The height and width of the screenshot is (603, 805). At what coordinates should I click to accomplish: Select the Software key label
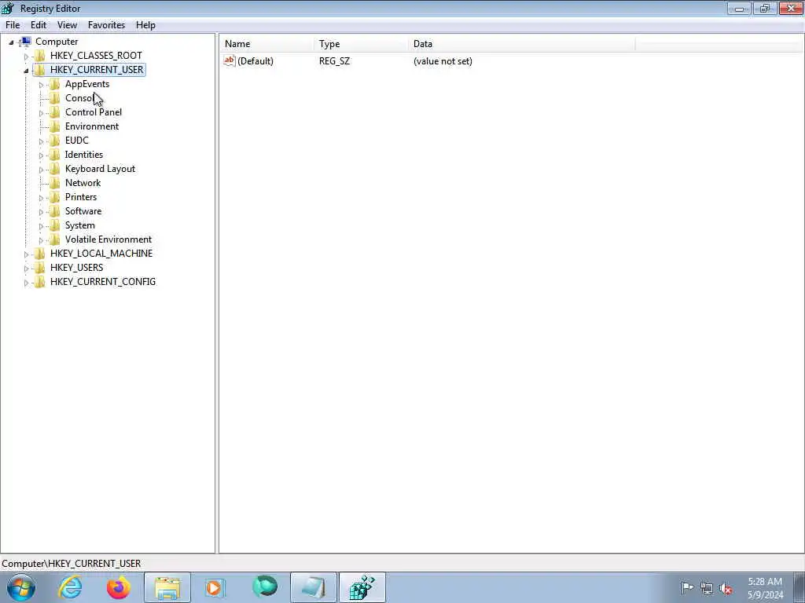(x=83, y=210)
